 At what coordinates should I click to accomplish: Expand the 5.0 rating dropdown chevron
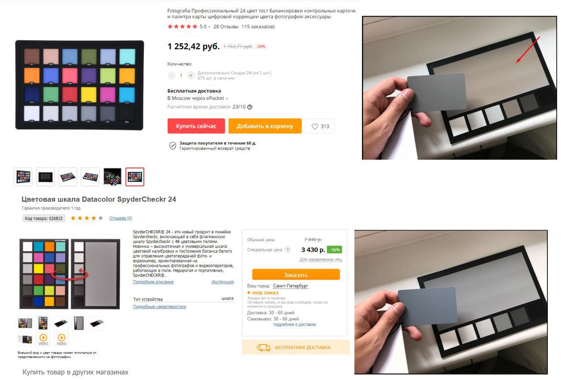(x=209, y=27)
